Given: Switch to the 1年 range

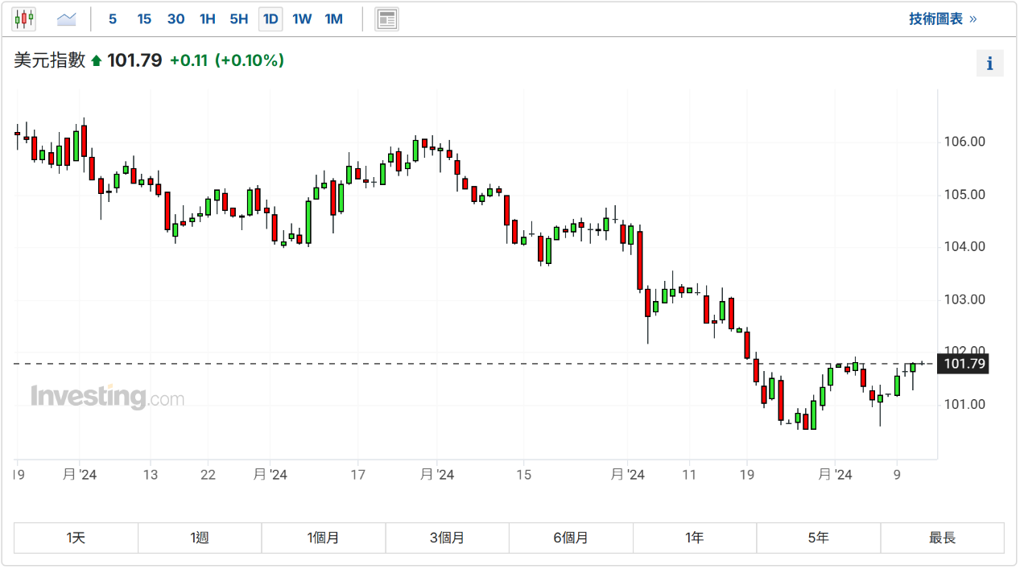Looking at the screenshot, I should (695, 538).
